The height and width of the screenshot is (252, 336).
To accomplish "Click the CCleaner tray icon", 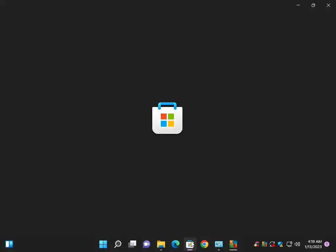I will tap(257, 244).
